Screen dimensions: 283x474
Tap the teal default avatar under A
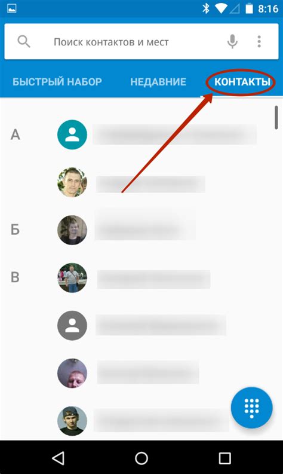pyautogui.click(x=72, y=134)
